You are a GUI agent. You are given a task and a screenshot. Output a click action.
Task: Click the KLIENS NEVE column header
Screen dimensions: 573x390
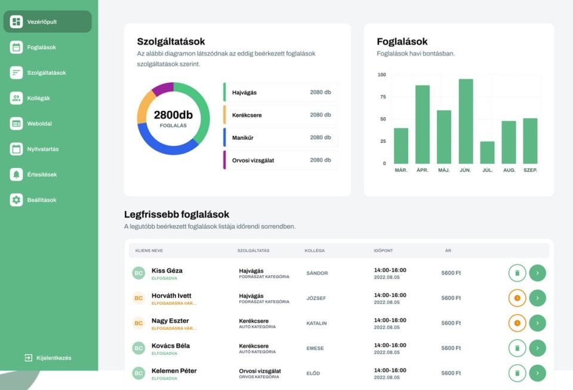coord(149,251)
